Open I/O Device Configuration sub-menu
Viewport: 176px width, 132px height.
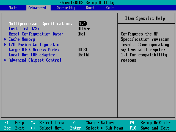click(x=35, y=45)
